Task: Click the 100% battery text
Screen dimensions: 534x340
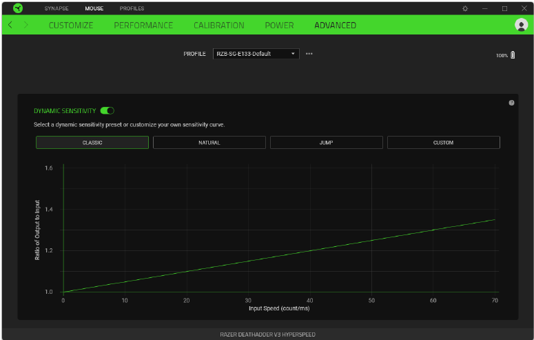Action: click(x=502, y=55)
